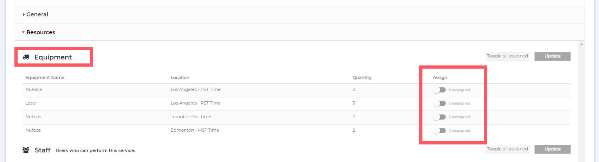The height and width of the screenshot is (162, 599).
Task: Click Update in the Equipment section
Action: click(552, 56)
